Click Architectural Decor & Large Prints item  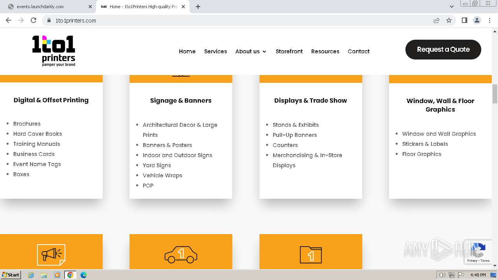tap(180, 130)
